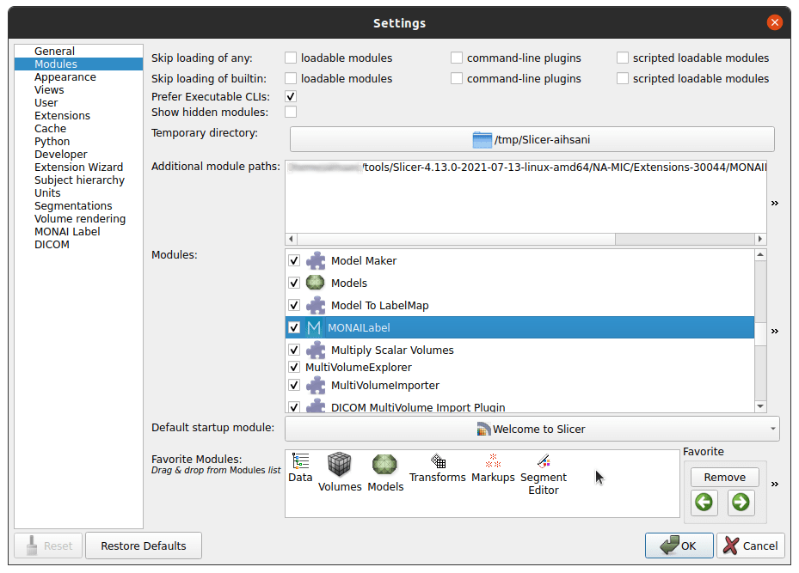Screen dimensions: 799x573
Task: Select the Volumes cube icon in favorites
Action: [x=340, y=465]
